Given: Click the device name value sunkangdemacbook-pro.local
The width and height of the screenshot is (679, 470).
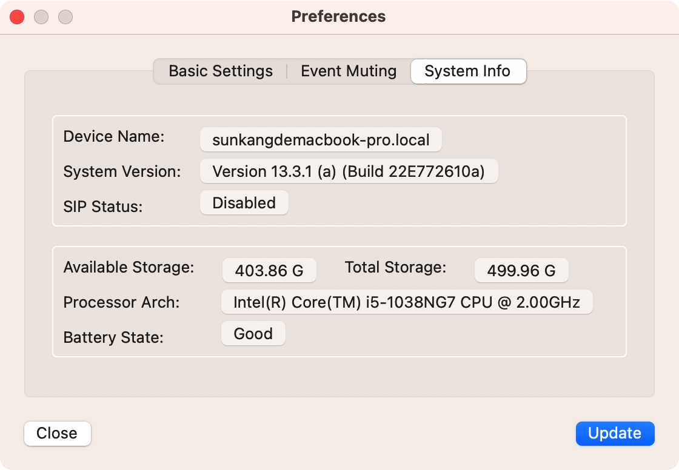Looking at the screenshot, I should point(321,140).
